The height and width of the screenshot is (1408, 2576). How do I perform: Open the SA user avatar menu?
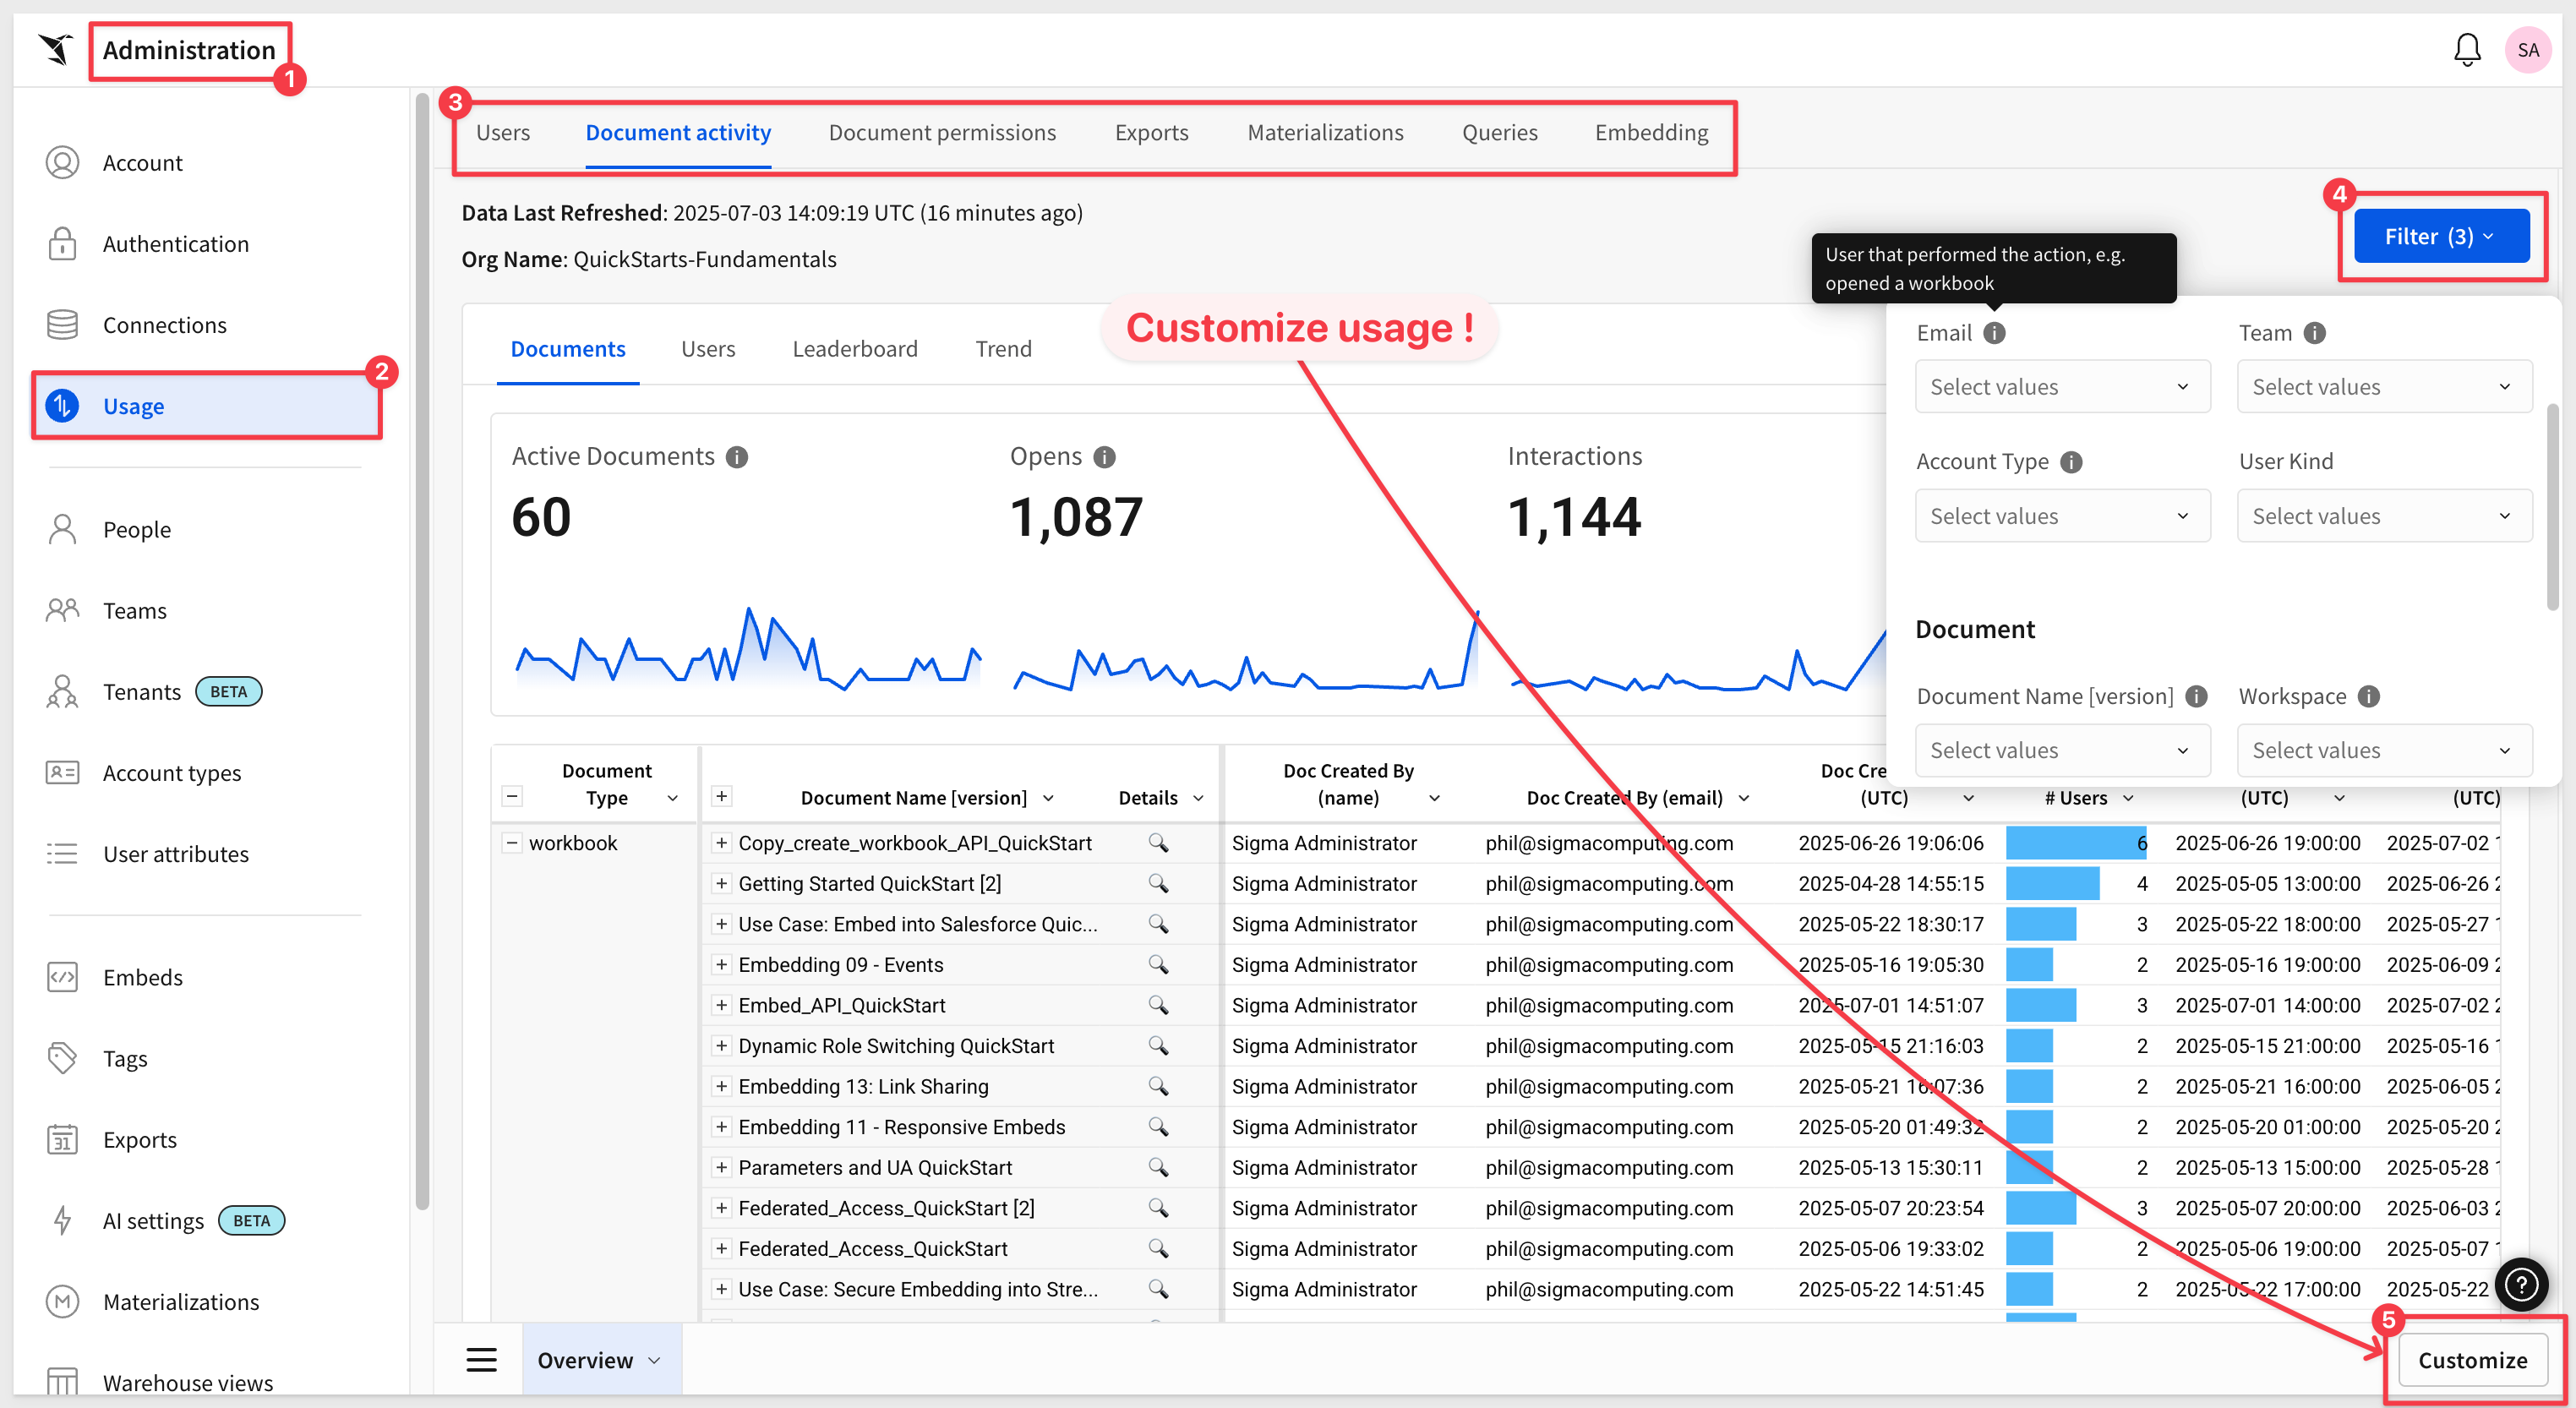(2528, 50)
